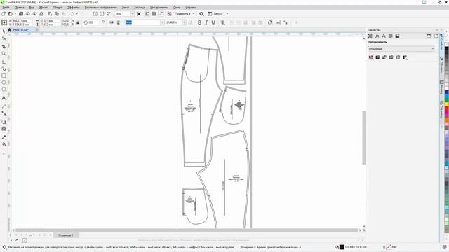Click the Print icon in toolbar

(41, 14)
